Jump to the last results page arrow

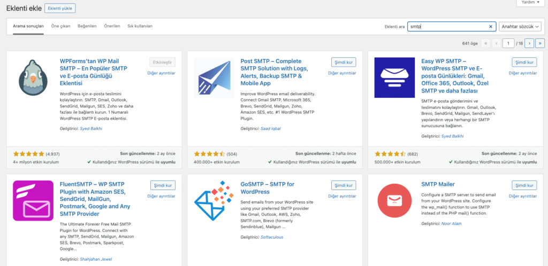[x=540, y=43]
